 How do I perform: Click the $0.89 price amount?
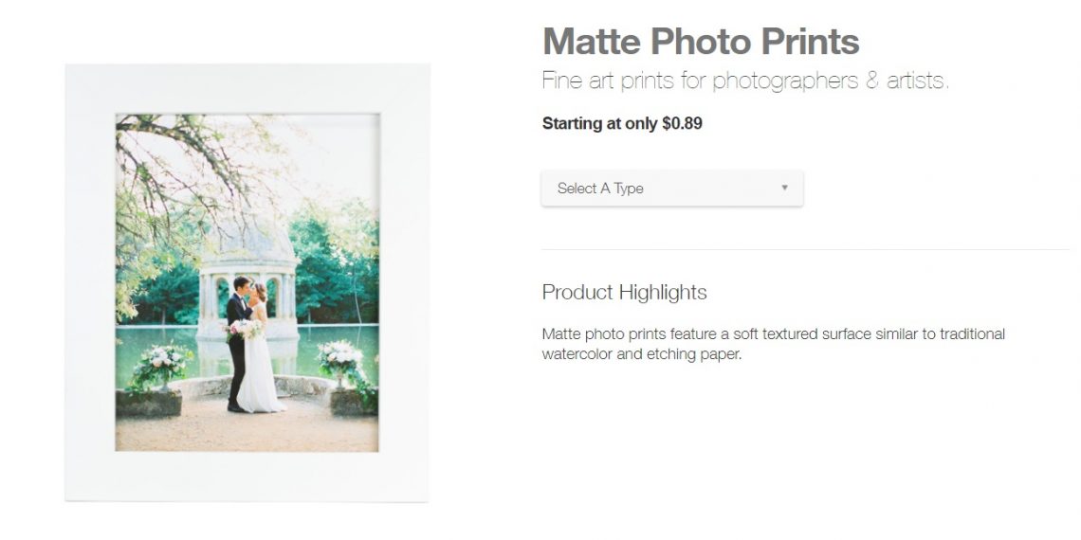point(682,123)
